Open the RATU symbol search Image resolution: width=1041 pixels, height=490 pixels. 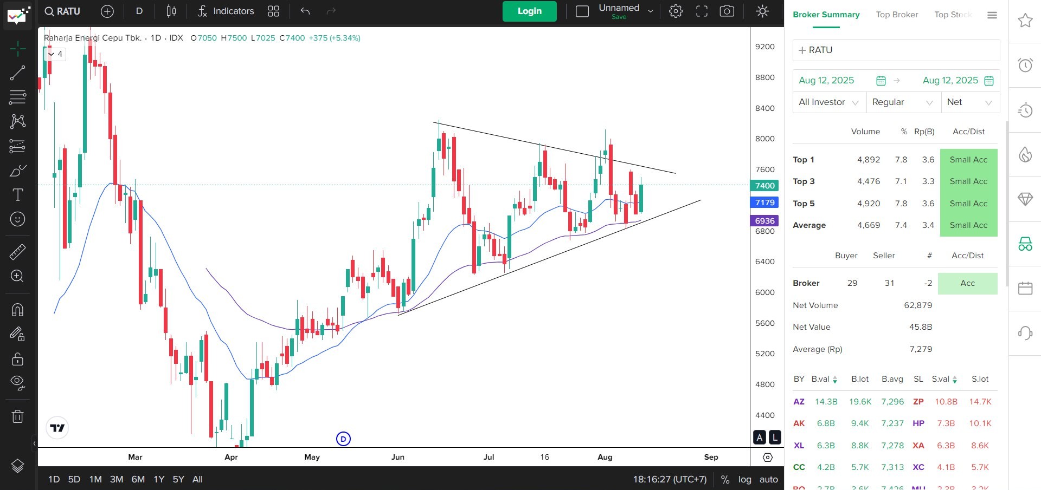point(62,11)
